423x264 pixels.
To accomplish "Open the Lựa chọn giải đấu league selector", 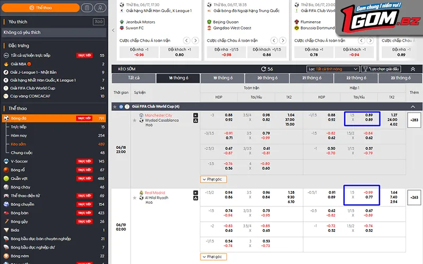I will click(381, 69).
